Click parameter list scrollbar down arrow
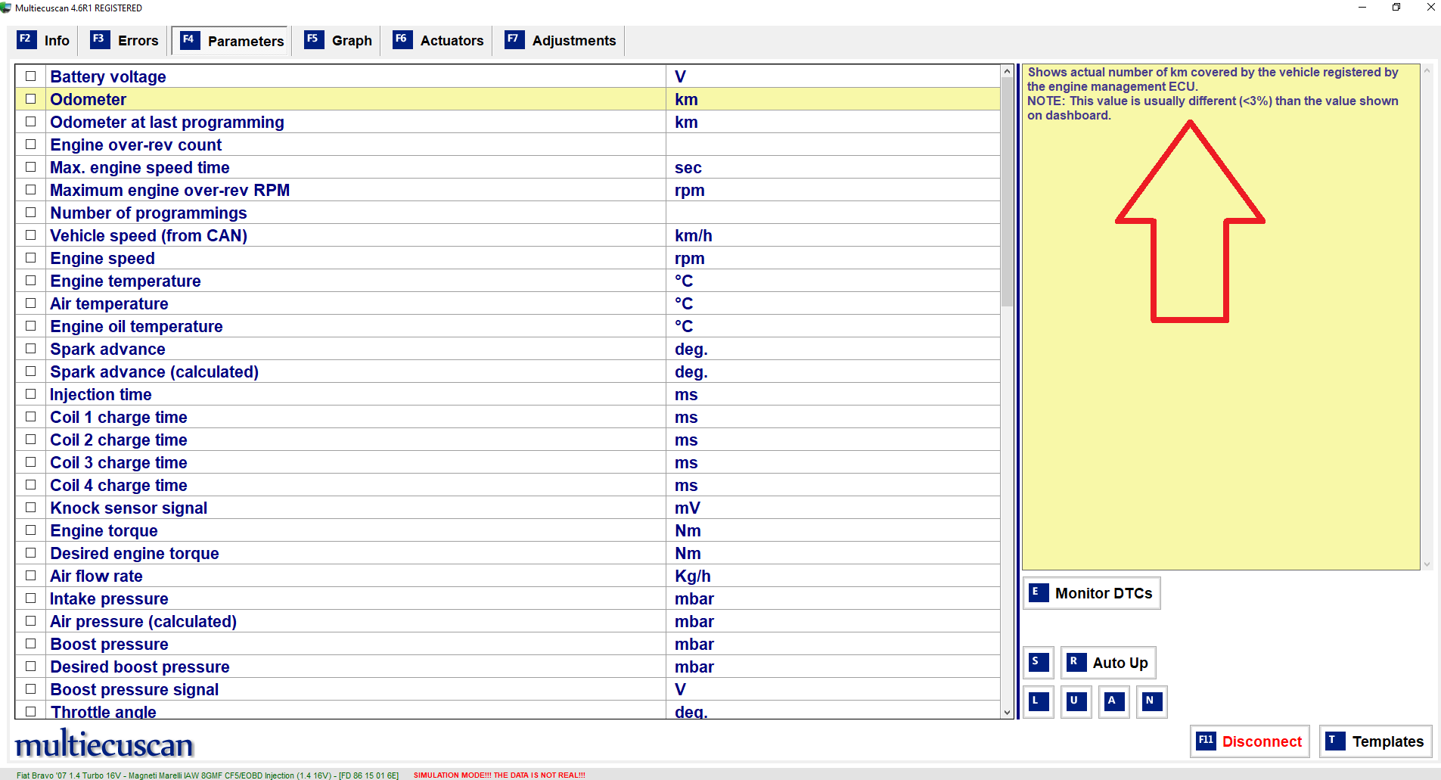This screenshot has height=780, width=1441. pyautogui.click(x=1007, y=712)
